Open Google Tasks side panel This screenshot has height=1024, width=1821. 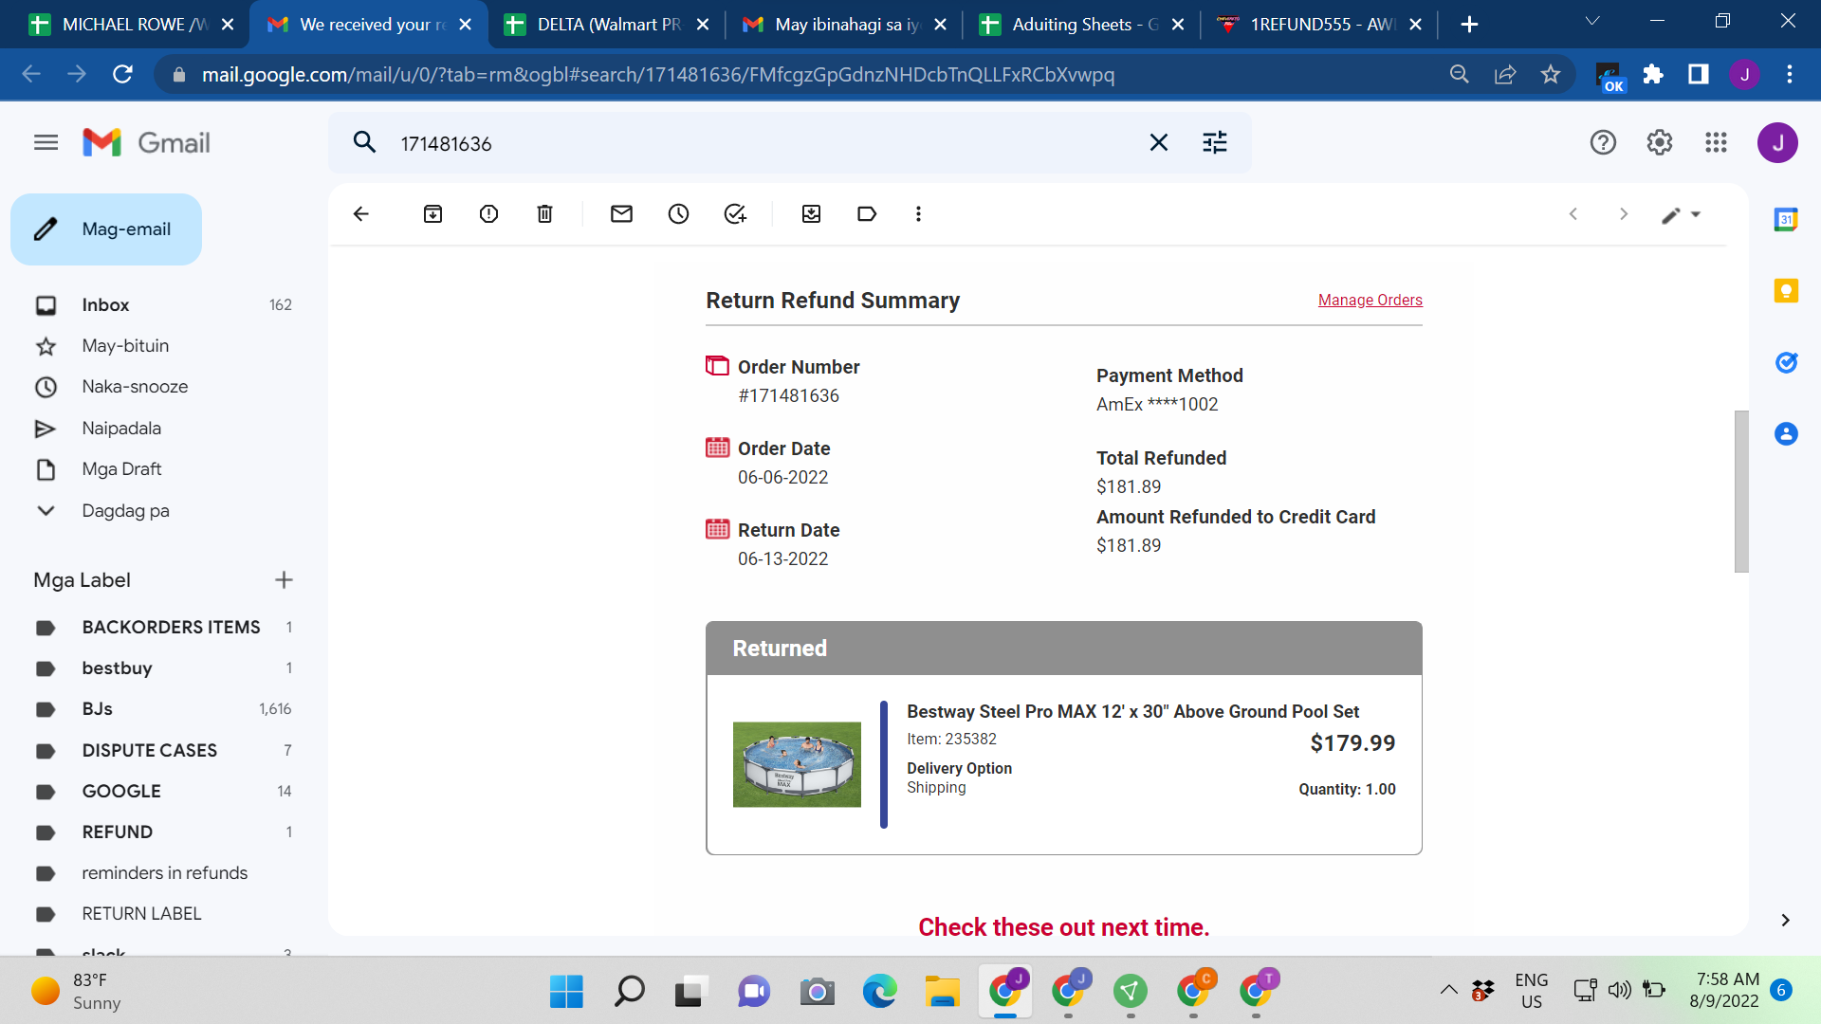click(1786, 362)
